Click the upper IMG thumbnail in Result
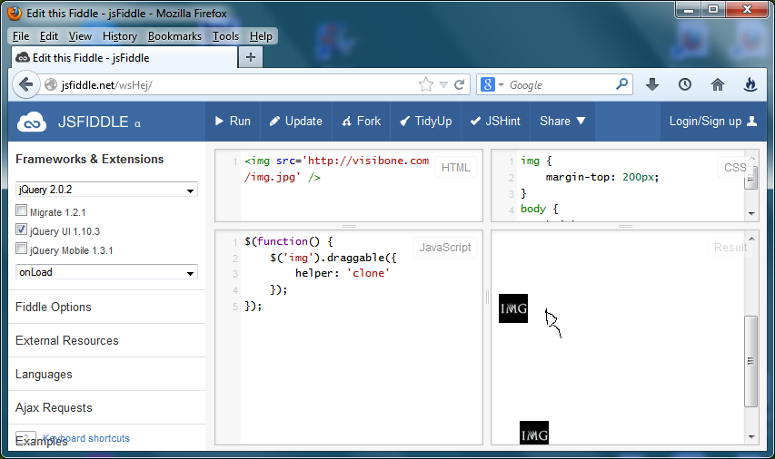Viewport: 775px width, 459px height. click(x=513, y=308)
